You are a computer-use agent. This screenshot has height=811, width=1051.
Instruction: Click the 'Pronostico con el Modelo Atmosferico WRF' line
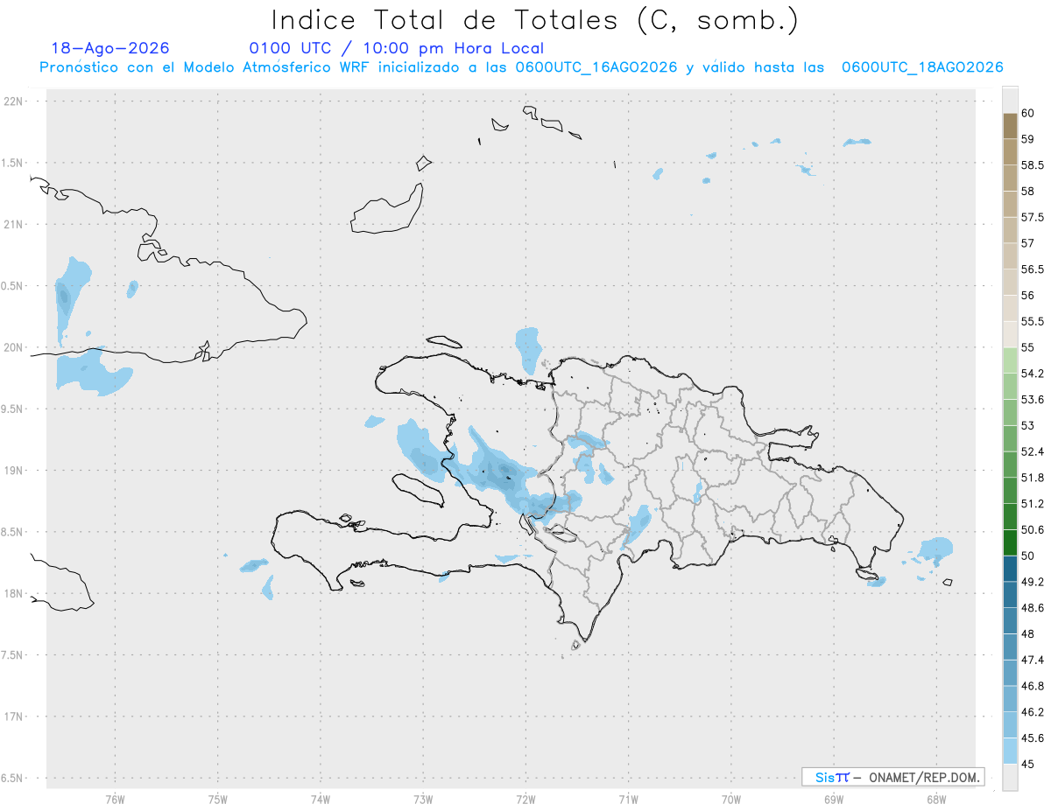(521, 67)
